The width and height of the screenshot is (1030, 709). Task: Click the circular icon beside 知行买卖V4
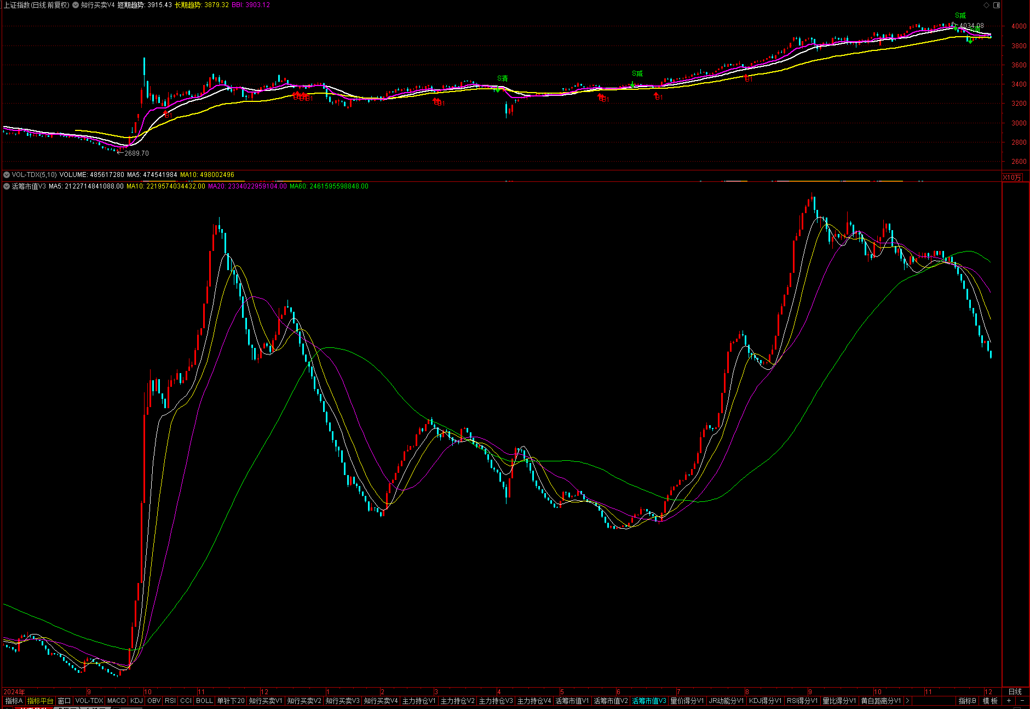pyautogui.click(x=76, y=5)
